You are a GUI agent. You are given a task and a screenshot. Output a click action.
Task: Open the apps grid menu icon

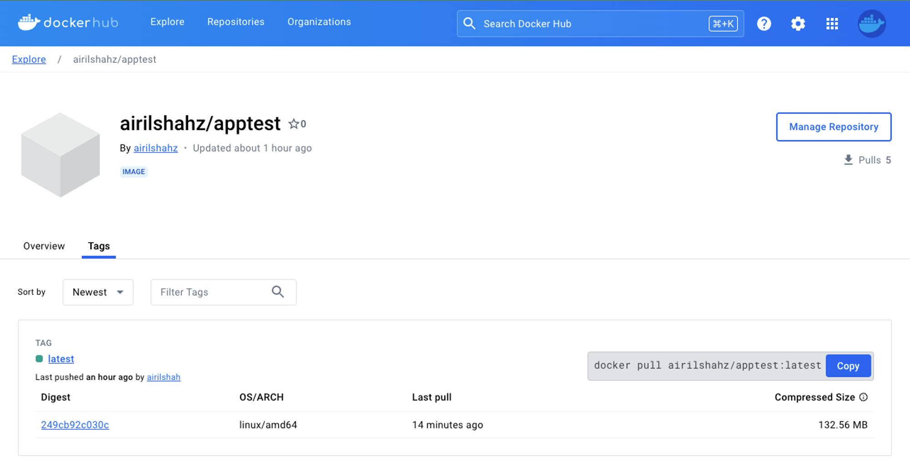tap(832, 24)
